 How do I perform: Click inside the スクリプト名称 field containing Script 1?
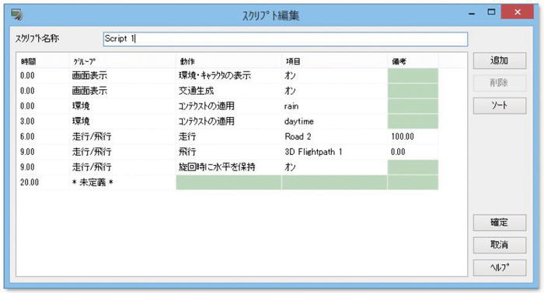(x=285, y=39)
